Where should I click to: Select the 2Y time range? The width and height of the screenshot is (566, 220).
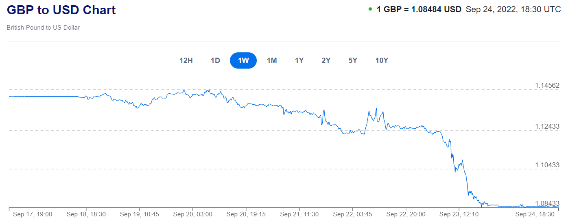[326, 60]
